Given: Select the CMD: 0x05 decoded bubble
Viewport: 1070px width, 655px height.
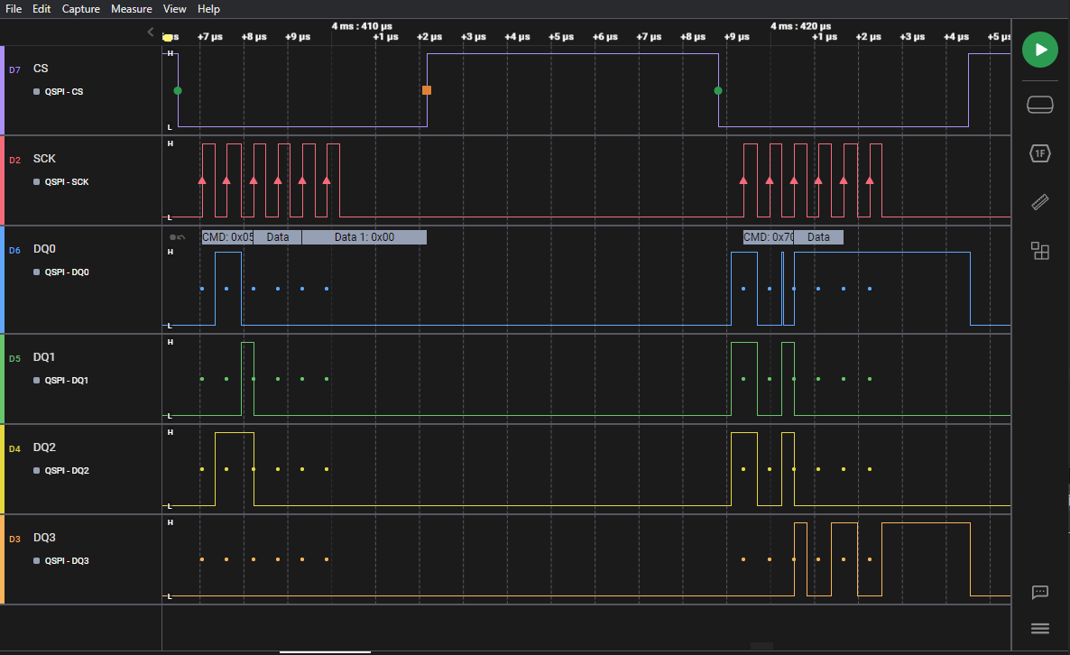Looking at the screenshot, I should (x=227, y=236).
